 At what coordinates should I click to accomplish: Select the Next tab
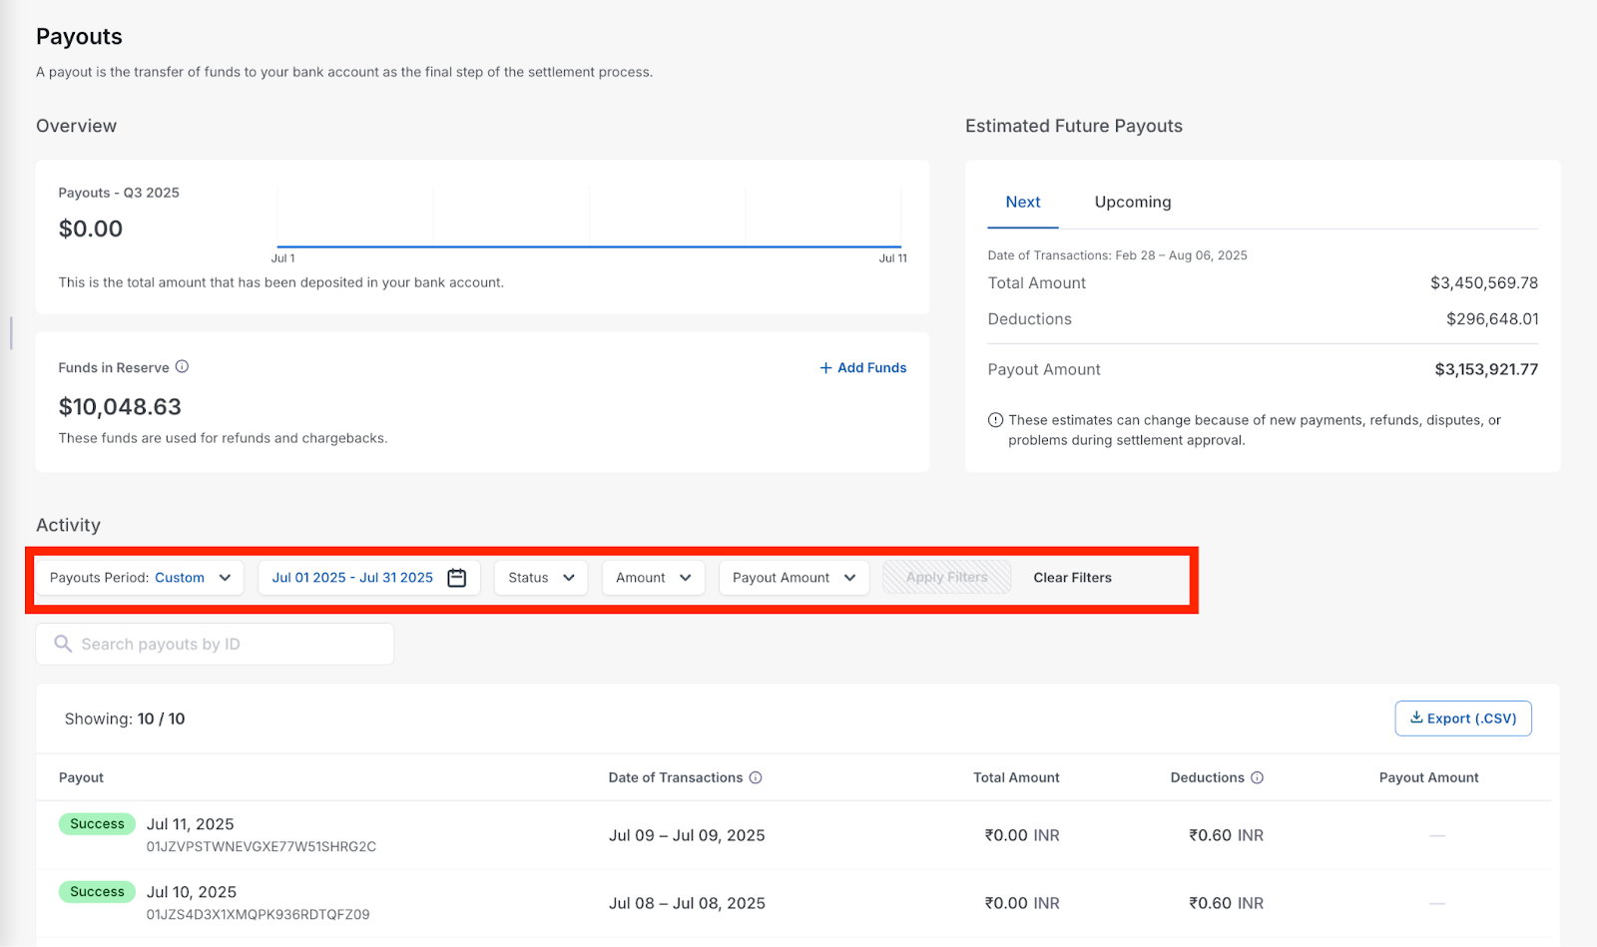pos(1023,202)
